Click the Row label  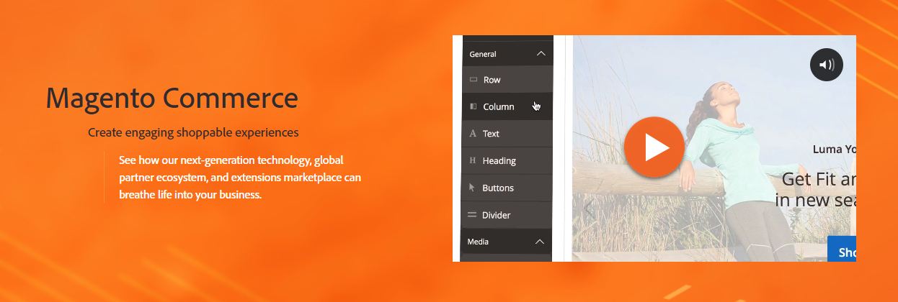(x=492, y=80)
